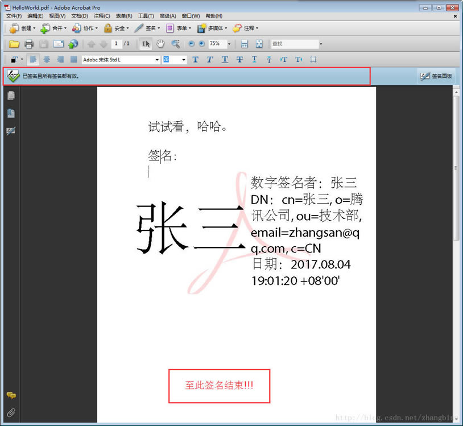Toggle center text alignment
This screenshot has width=463, height=426.
click(x=47, y=60)
